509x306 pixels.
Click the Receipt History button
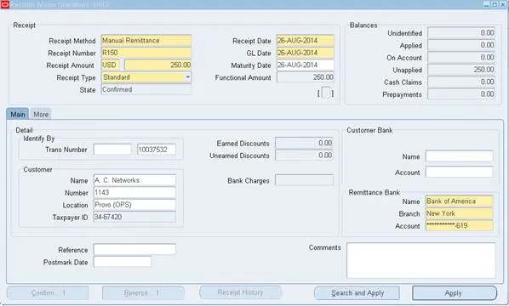(240, 292)
